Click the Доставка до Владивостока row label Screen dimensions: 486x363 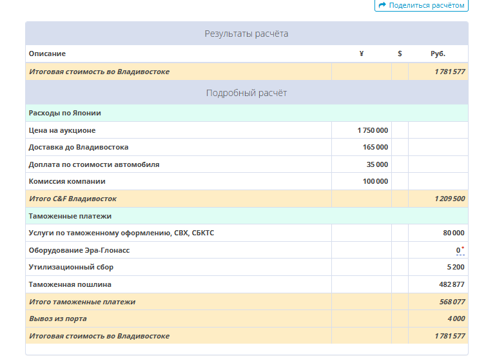[79, 147]
